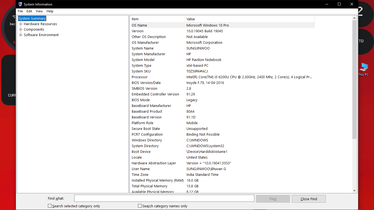Click the vertical scrollbar thumb
Screen dimensions: 374x210
click(x=354, y=79)
